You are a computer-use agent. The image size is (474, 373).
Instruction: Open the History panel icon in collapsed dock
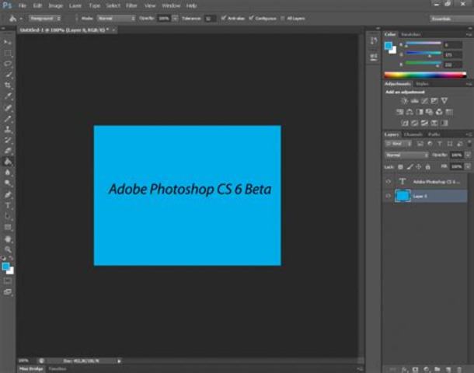(x=374, y=40)
